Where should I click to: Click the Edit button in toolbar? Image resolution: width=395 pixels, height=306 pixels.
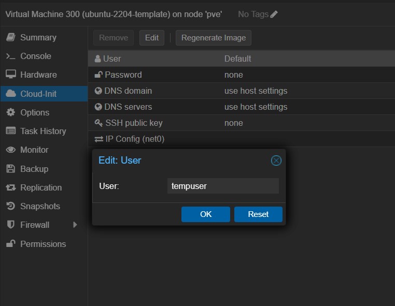point(152,38)
